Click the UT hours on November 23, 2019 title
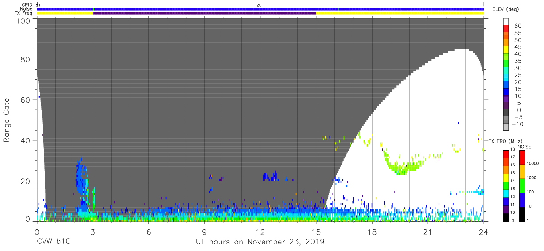Screen dimensions: 544x251 point(260,242)
